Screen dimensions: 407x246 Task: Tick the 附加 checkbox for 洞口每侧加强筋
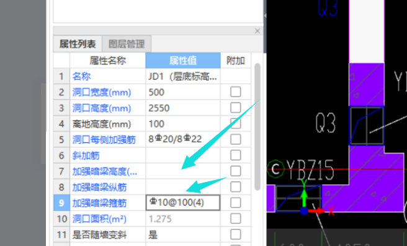pos(236,140)
